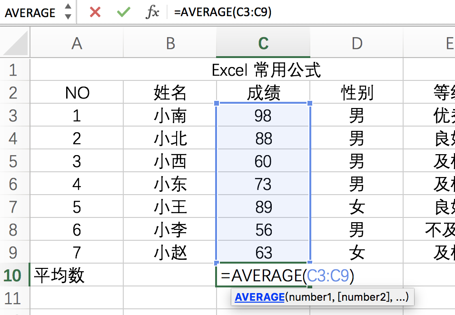Click the '姓名' header cell
Viewport: 455px width, 315px height.
[170, 92]
